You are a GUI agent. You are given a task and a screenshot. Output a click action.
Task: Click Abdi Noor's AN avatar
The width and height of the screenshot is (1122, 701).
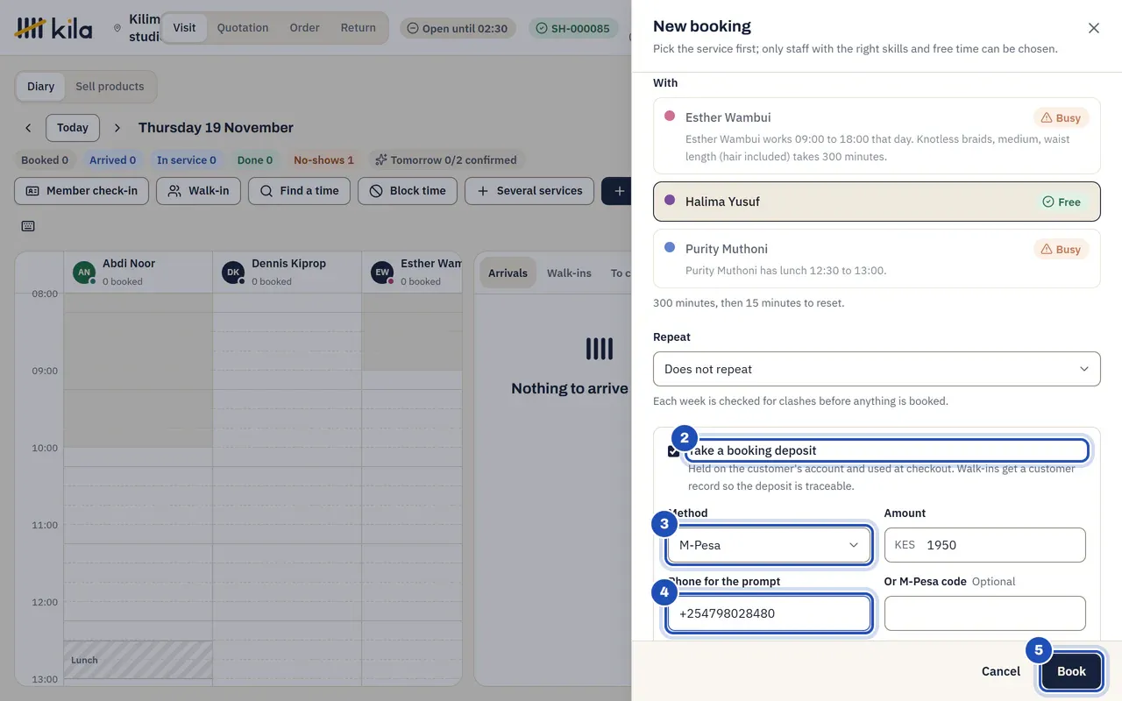point(84,272)
